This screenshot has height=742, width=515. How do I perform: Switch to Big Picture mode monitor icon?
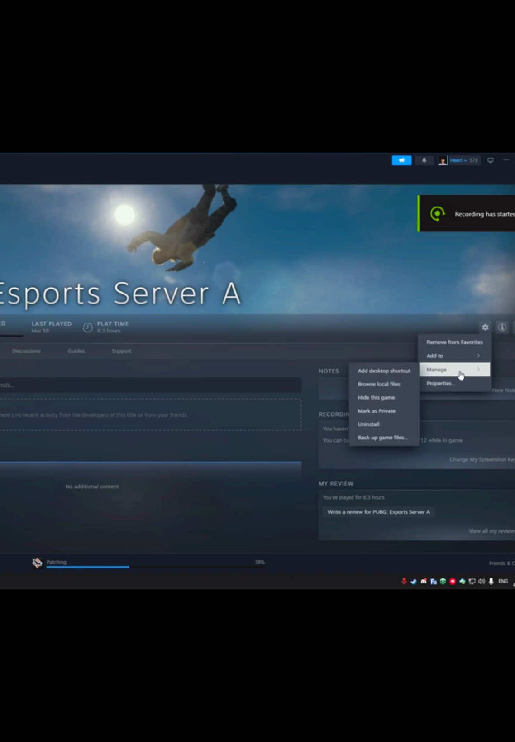point(491,160)
